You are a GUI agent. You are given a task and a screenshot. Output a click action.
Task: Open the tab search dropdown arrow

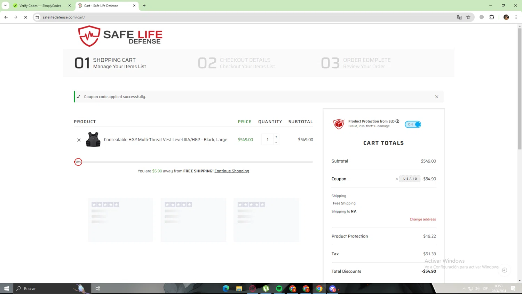[x=6, y=6]
